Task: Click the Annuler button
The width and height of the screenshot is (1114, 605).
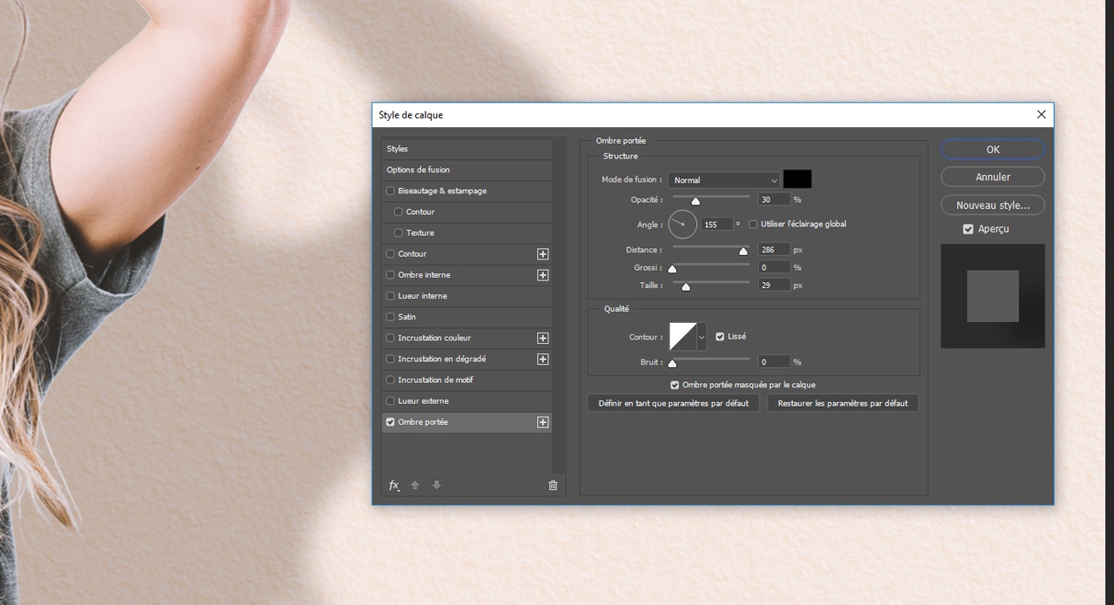Action: (993, 177)
